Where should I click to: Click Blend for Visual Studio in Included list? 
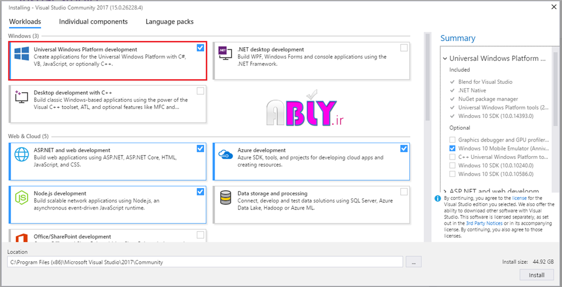point(486,81)
